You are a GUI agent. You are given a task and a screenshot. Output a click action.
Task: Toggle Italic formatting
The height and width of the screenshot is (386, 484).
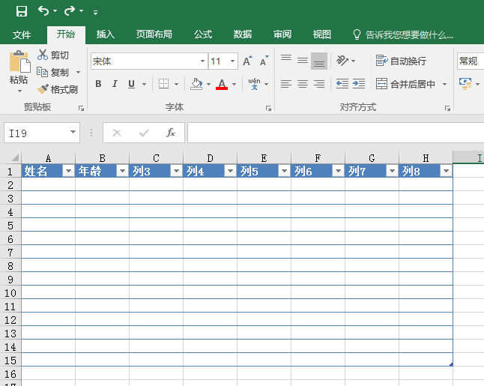coord(115,84)
